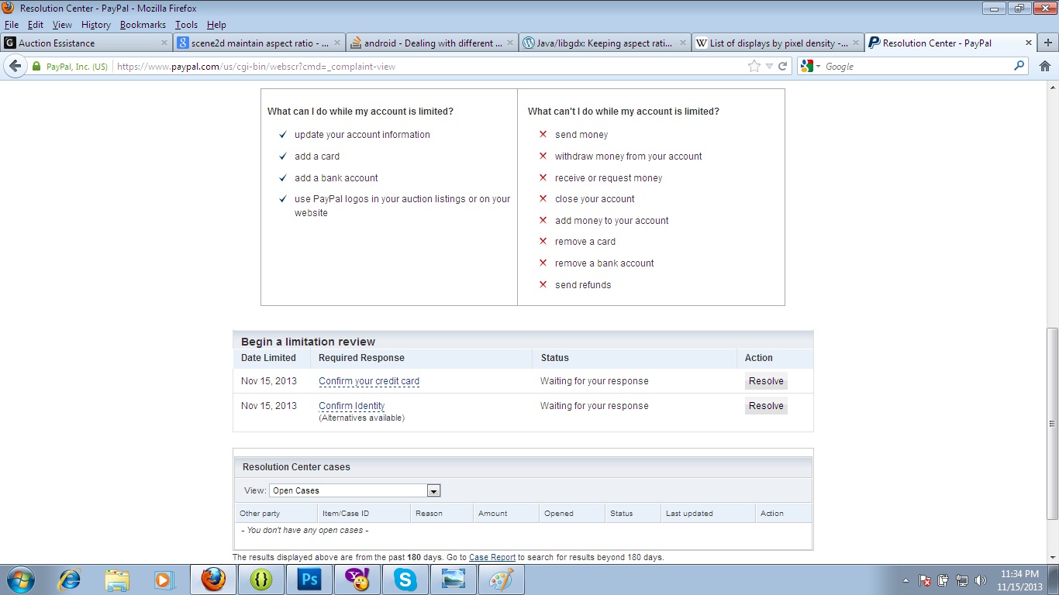Close the scene2d maintain aspect ratio tab
The image size is (1059, 595).
(337, 43)
